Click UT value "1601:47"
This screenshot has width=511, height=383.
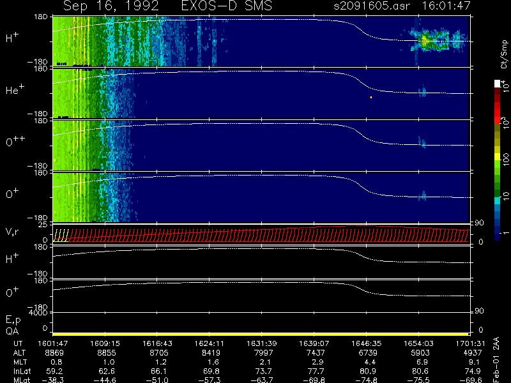coord(54,343)
